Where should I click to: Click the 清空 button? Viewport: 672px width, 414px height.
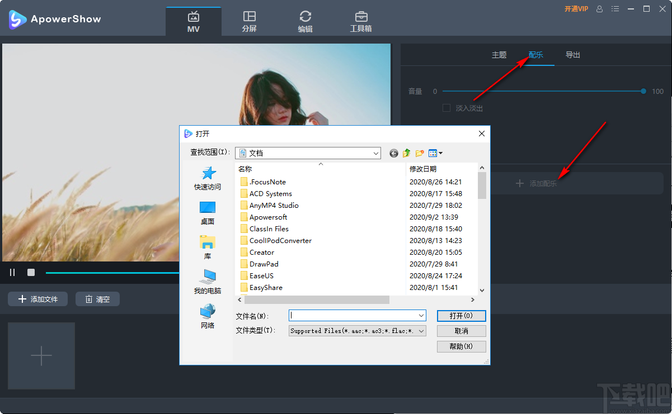click(97, 299)
